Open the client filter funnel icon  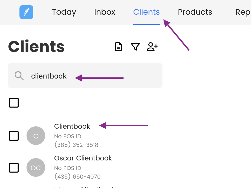135,47
